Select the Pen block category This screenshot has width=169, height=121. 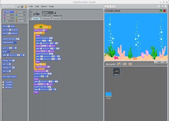pyautogui.click(x=9, y=21)
